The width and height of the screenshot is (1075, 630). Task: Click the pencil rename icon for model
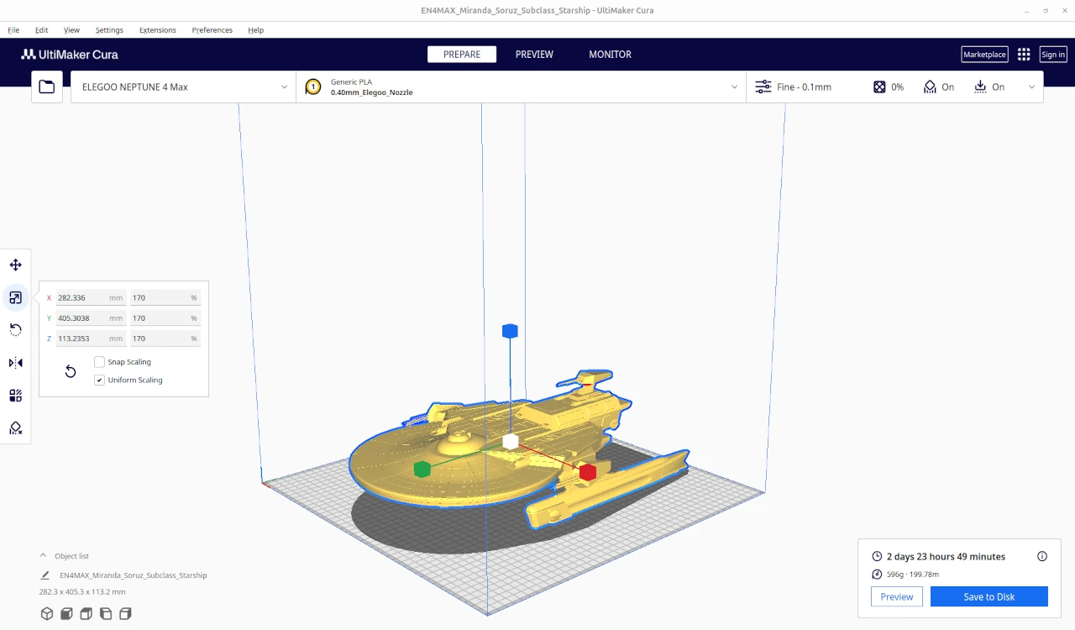[x=45, y=575]
